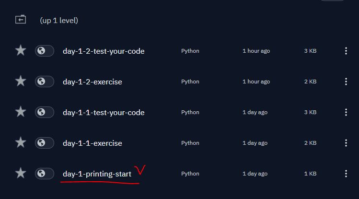359x199 pixels.
Task: Star the day-1-2-exercise repl
Action: (x=21, y=81)
